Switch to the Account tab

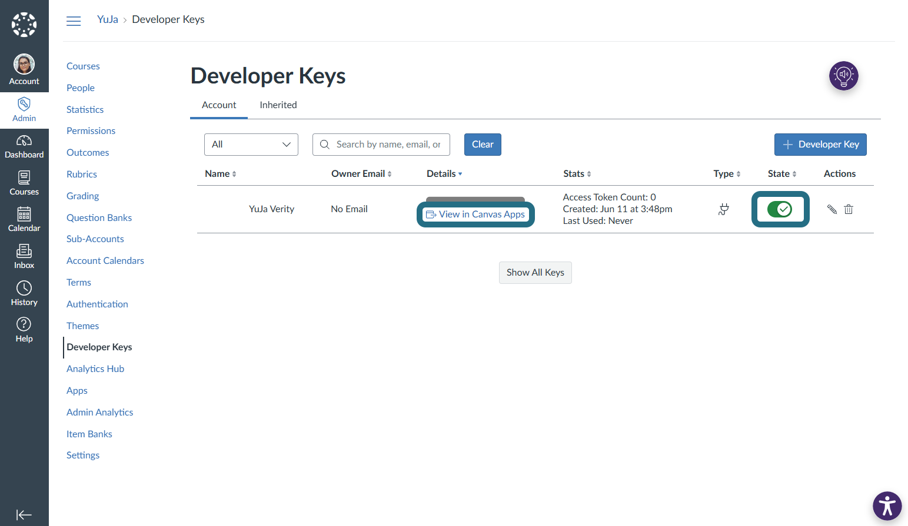coord(219,105)
